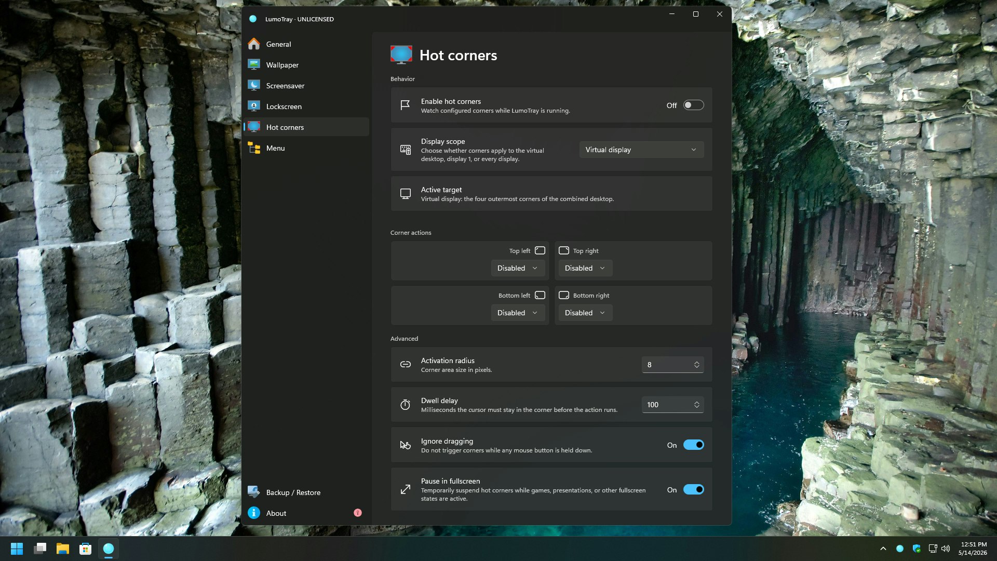Viewport: 997px width, 561px height.
Task: Open the Display scope dropdown
Action: click(641, 150)
